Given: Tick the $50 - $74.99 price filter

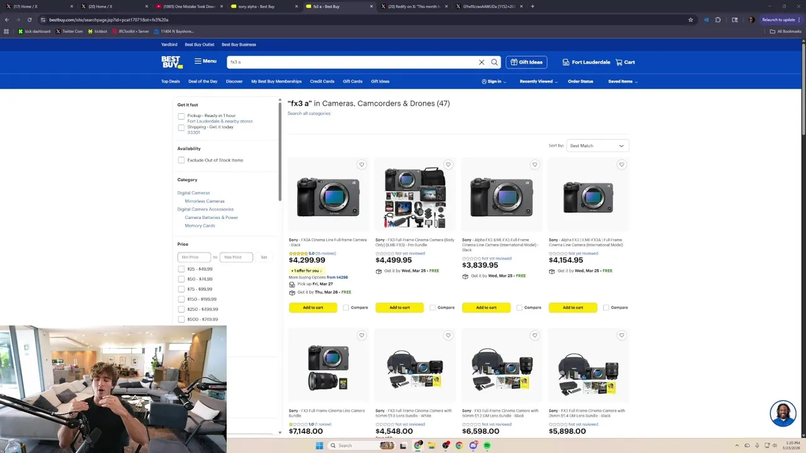Looking at the screenshot, I should (x=181, y=279).
